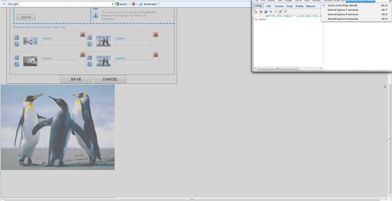Click the Upload button
The height and width of the screenshot is (201, 392).
coord(26,17)
